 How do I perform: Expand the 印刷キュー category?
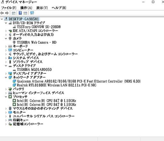pos(6,120)
